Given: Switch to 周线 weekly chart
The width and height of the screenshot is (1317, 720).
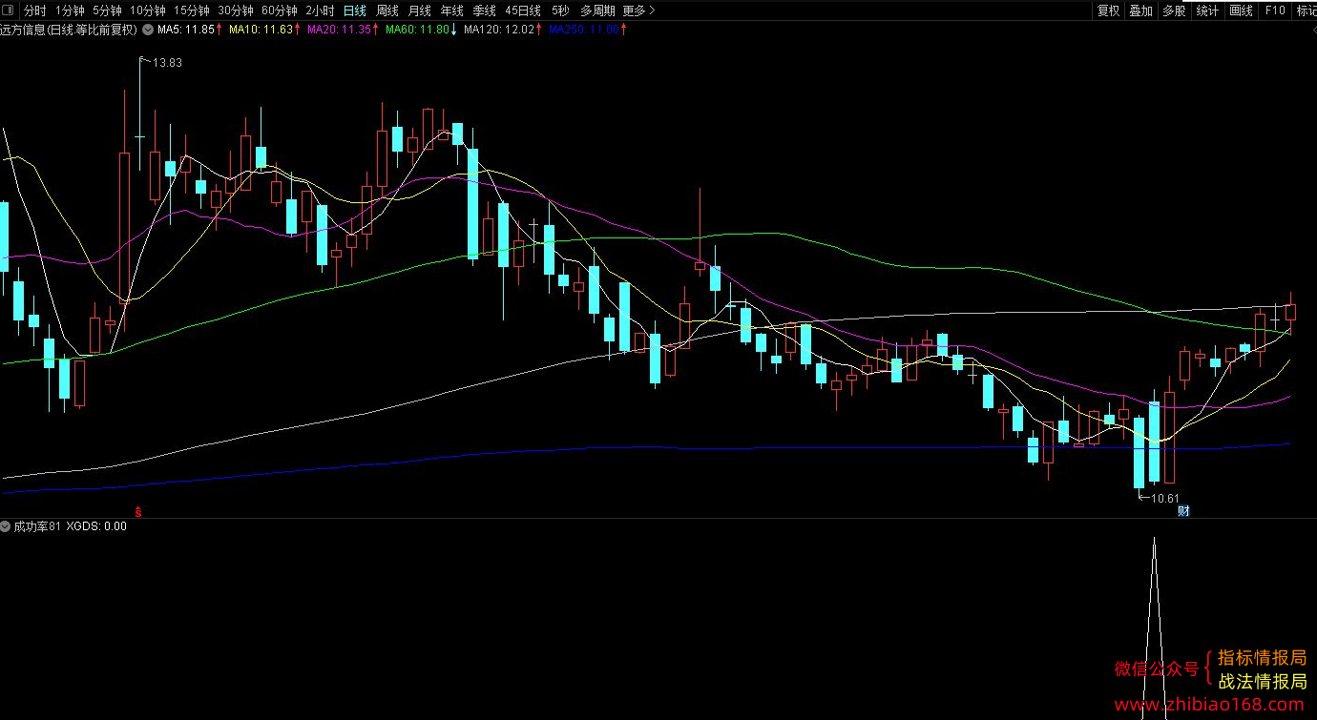Looking at the screenshot, I should tap(387, 10).
